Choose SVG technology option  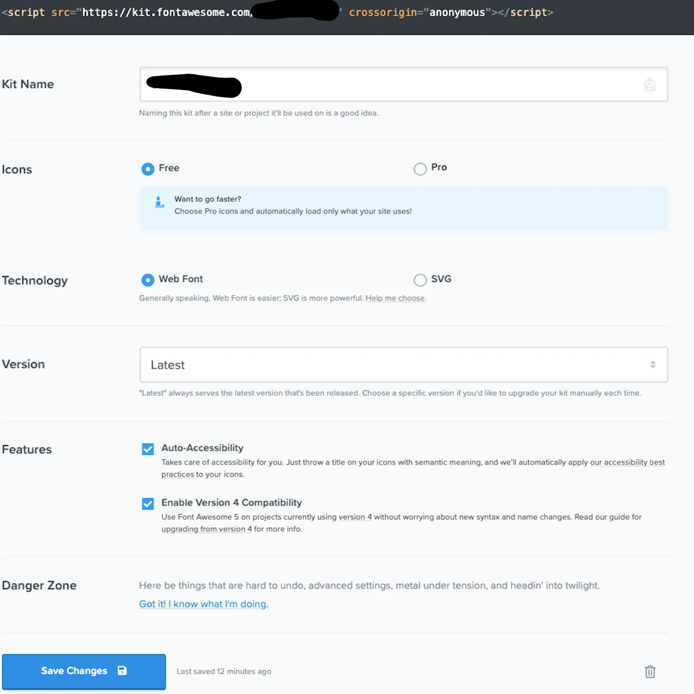click(x=420, y=280)
